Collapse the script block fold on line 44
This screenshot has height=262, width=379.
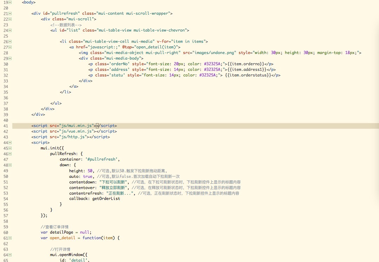10,143
